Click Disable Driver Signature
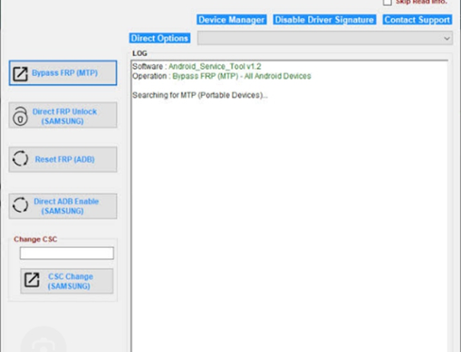The image size is (461, 352). 324,20
